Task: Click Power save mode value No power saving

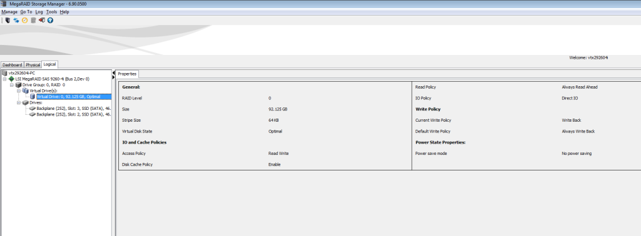Action: click(x=577, y=153)
